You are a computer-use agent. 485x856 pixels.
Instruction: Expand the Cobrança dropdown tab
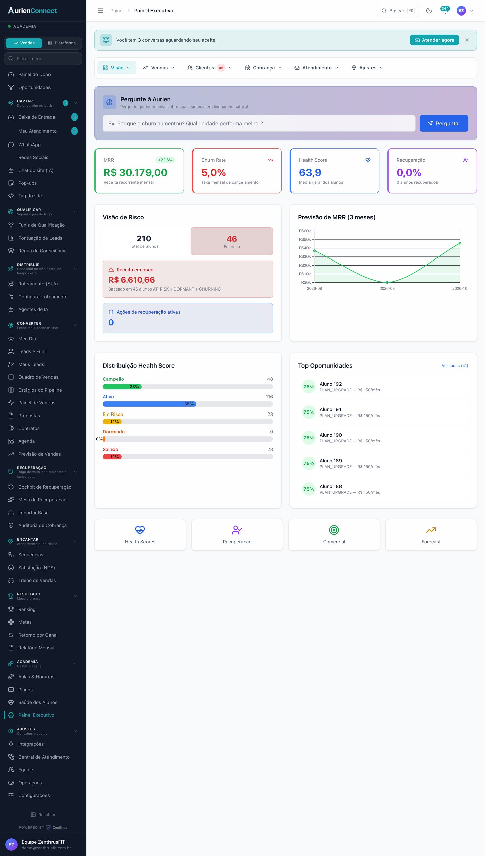click(x=263, y=68)
